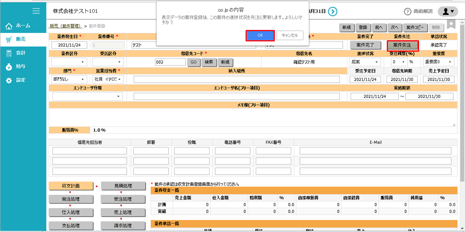Click the 検索 button next to 得意先コード
This screenshot has width=465, height=232.
pos(209,62)
